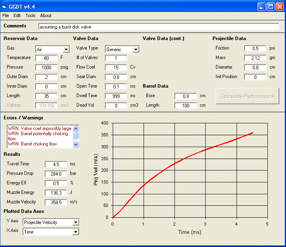Click the Comments text field

tap(158, 27)
